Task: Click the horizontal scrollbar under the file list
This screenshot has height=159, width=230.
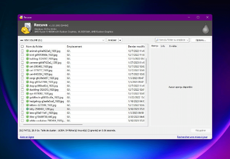Action: point(53,124)
